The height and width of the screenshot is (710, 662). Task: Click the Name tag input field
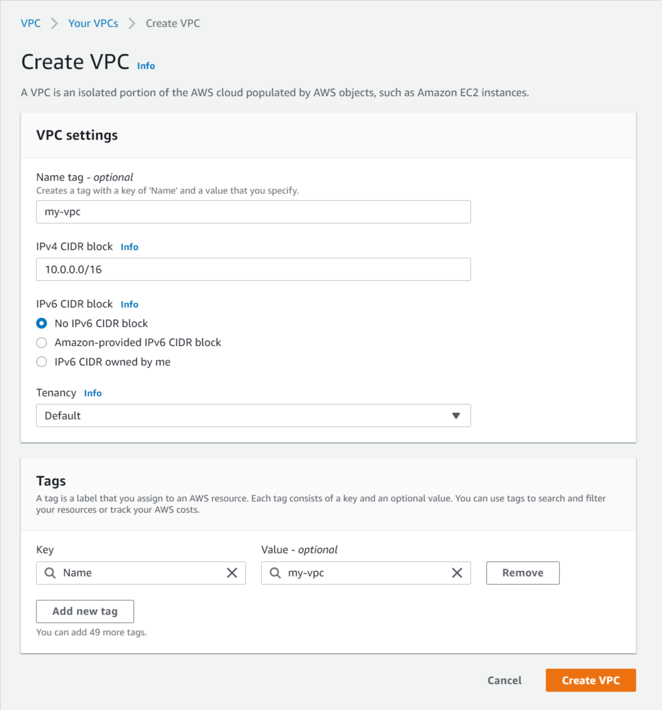(x=253, y=212)
